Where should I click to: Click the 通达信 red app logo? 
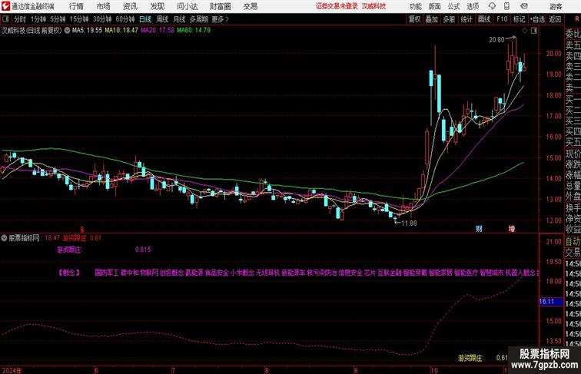tap(5, 6)
